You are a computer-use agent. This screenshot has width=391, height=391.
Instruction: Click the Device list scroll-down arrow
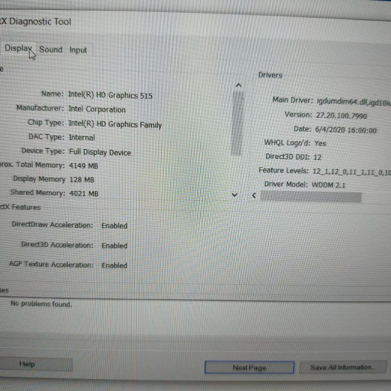coord(235,195)
